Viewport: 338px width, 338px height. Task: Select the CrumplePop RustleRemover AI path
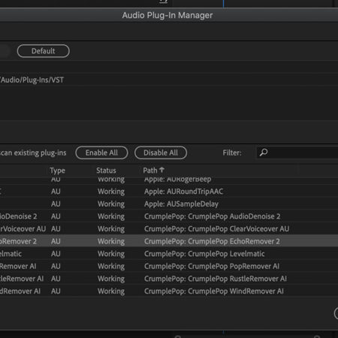[216, 279]
